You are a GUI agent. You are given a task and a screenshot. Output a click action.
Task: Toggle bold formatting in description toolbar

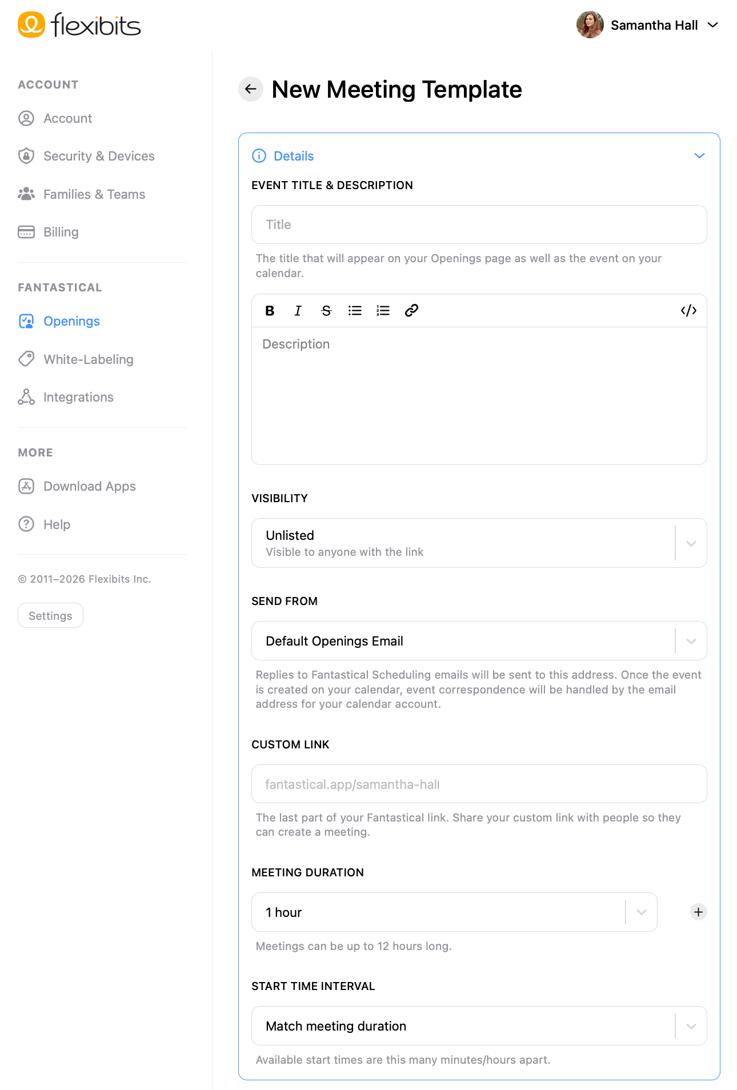[270, 311]
